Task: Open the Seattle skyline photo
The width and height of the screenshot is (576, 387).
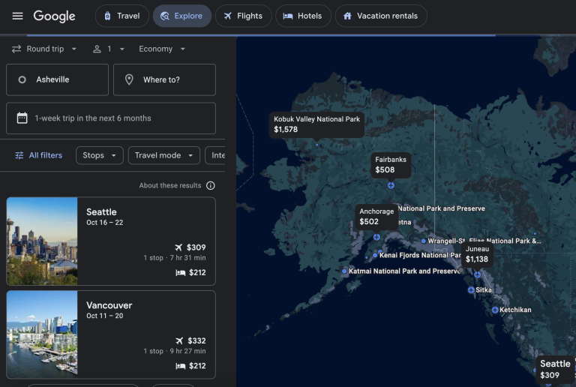Action: [42, 241]
